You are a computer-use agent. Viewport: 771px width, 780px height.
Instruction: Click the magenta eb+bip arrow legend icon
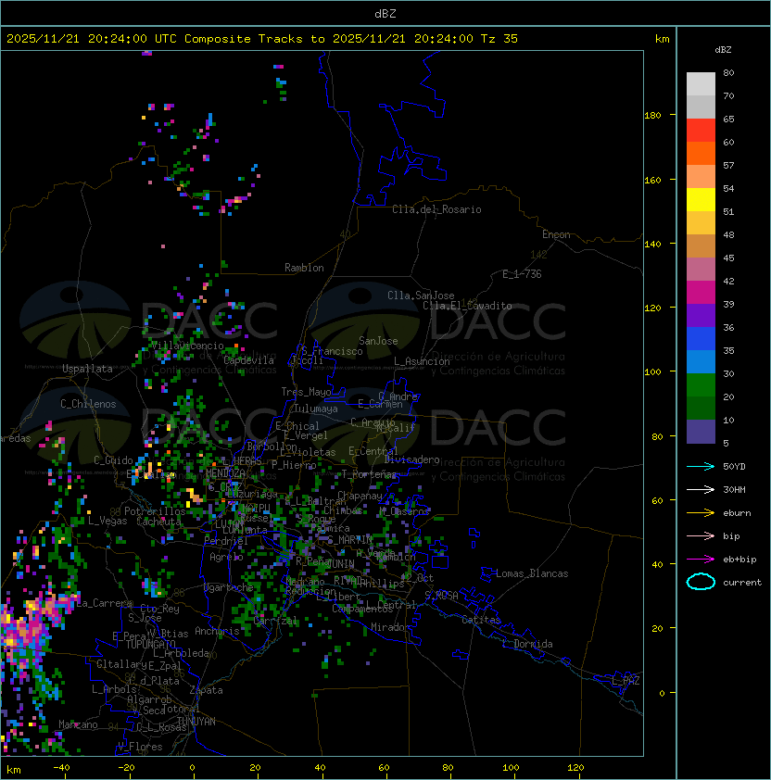click(x=701, y=560)
